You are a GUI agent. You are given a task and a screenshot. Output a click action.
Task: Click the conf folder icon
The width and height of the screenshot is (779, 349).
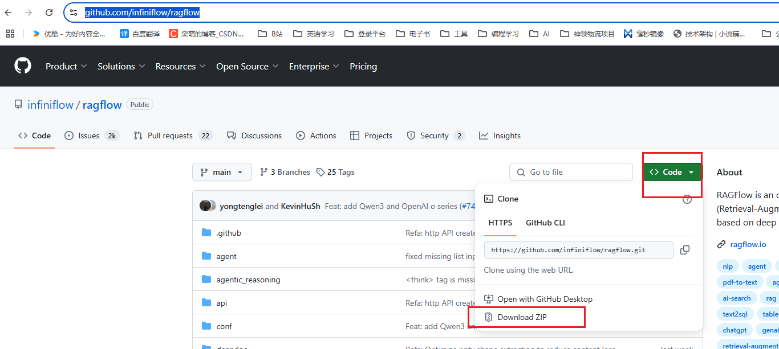click(206, 326)
